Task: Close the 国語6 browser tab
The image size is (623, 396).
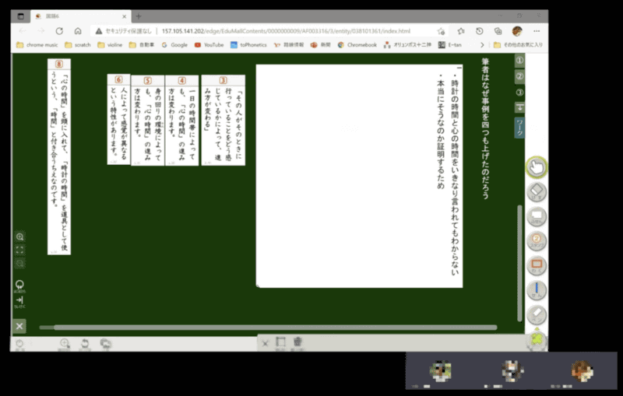Action: coord(124,16)
